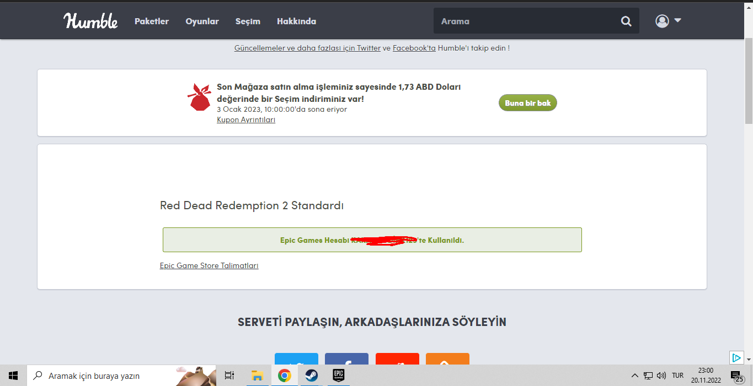This screenshot has width=753, height=386.
Task: Click SERVETİ PAYLAŞIN heading text
Action: (x=372, y=322)
